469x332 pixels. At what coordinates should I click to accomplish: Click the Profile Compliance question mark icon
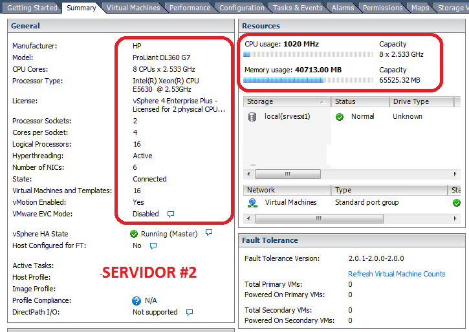click(x=136, y=300)
